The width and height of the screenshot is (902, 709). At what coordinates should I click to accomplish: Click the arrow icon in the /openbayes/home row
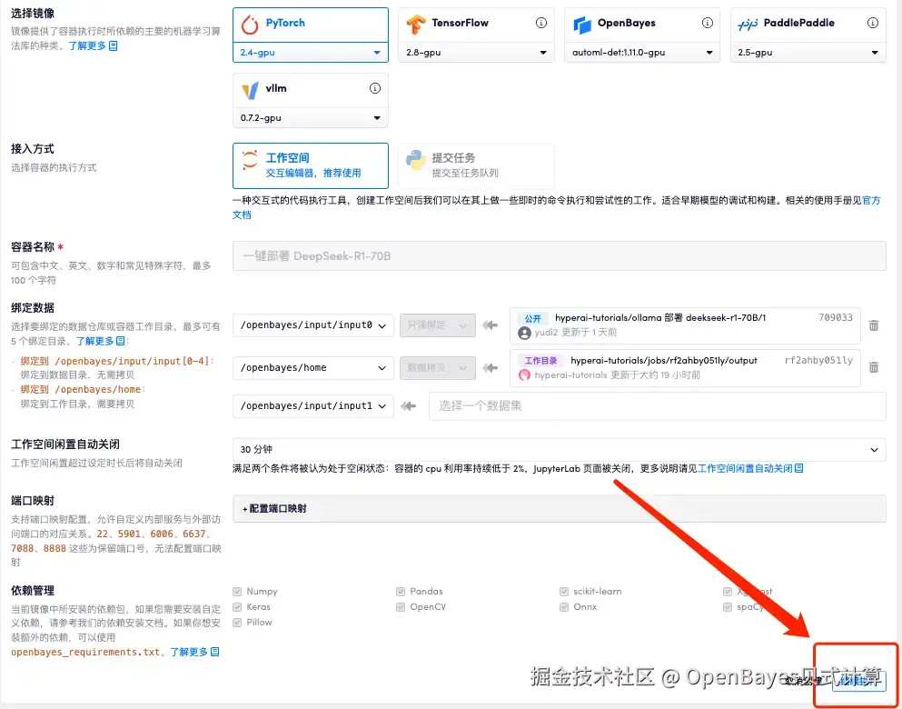click(491, 368)
